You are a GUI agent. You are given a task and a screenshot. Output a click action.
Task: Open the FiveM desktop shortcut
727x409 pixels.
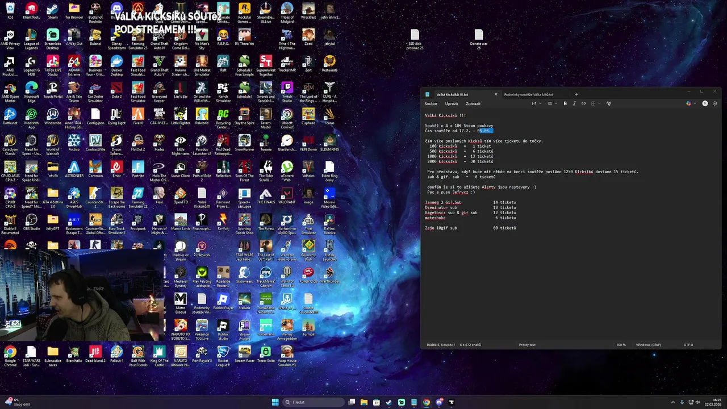point(138,116)
